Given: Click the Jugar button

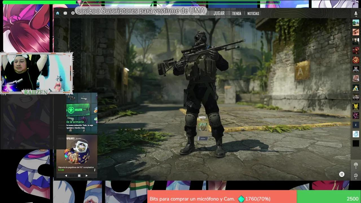Looking at the screenshot, I should [219, 13].
